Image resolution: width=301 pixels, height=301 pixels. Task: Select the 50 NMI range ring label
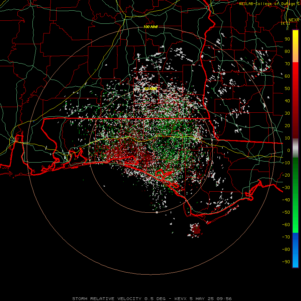[x=150, y=89]
